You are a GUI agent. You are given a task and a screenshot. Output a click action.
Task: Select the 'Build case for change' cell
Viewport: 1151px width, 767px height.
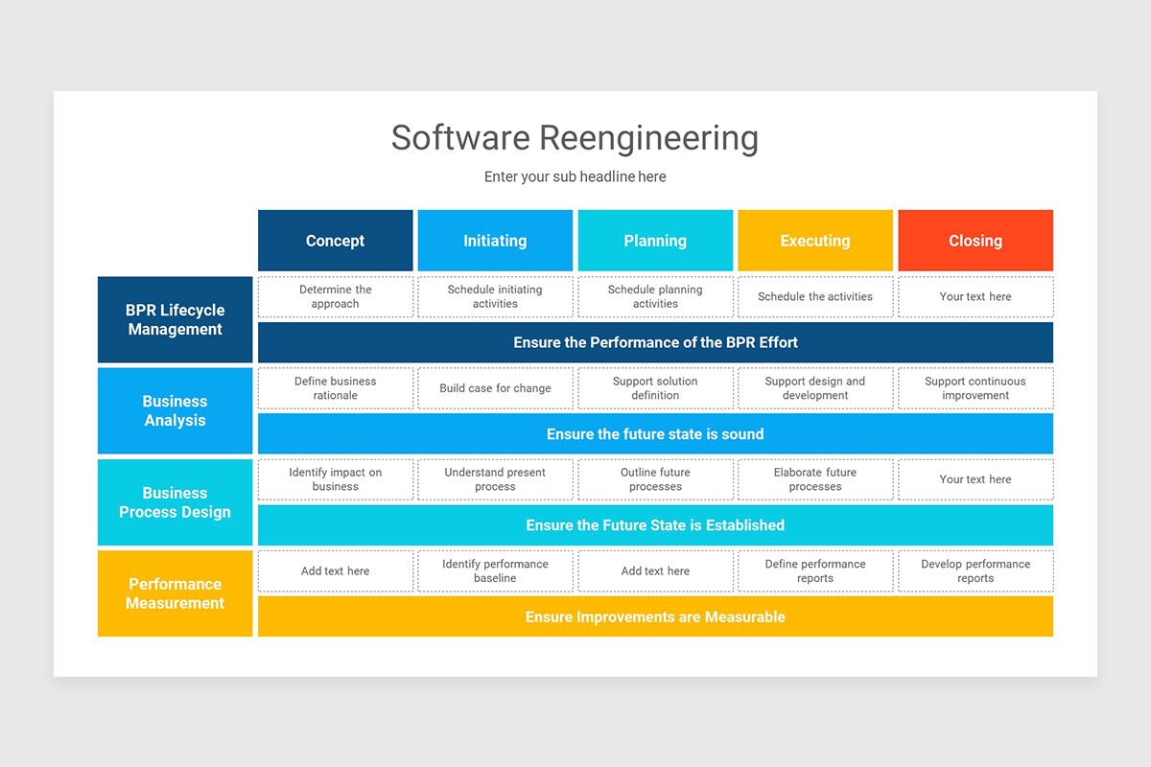(495, 387)
